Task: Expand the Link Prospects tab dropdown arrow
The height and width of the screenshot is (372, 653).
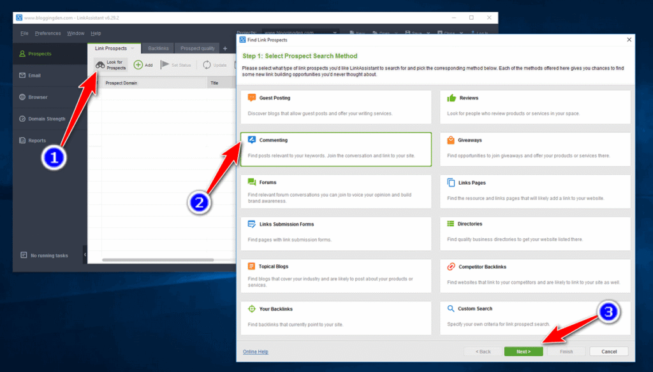Action: coord(131,48)
